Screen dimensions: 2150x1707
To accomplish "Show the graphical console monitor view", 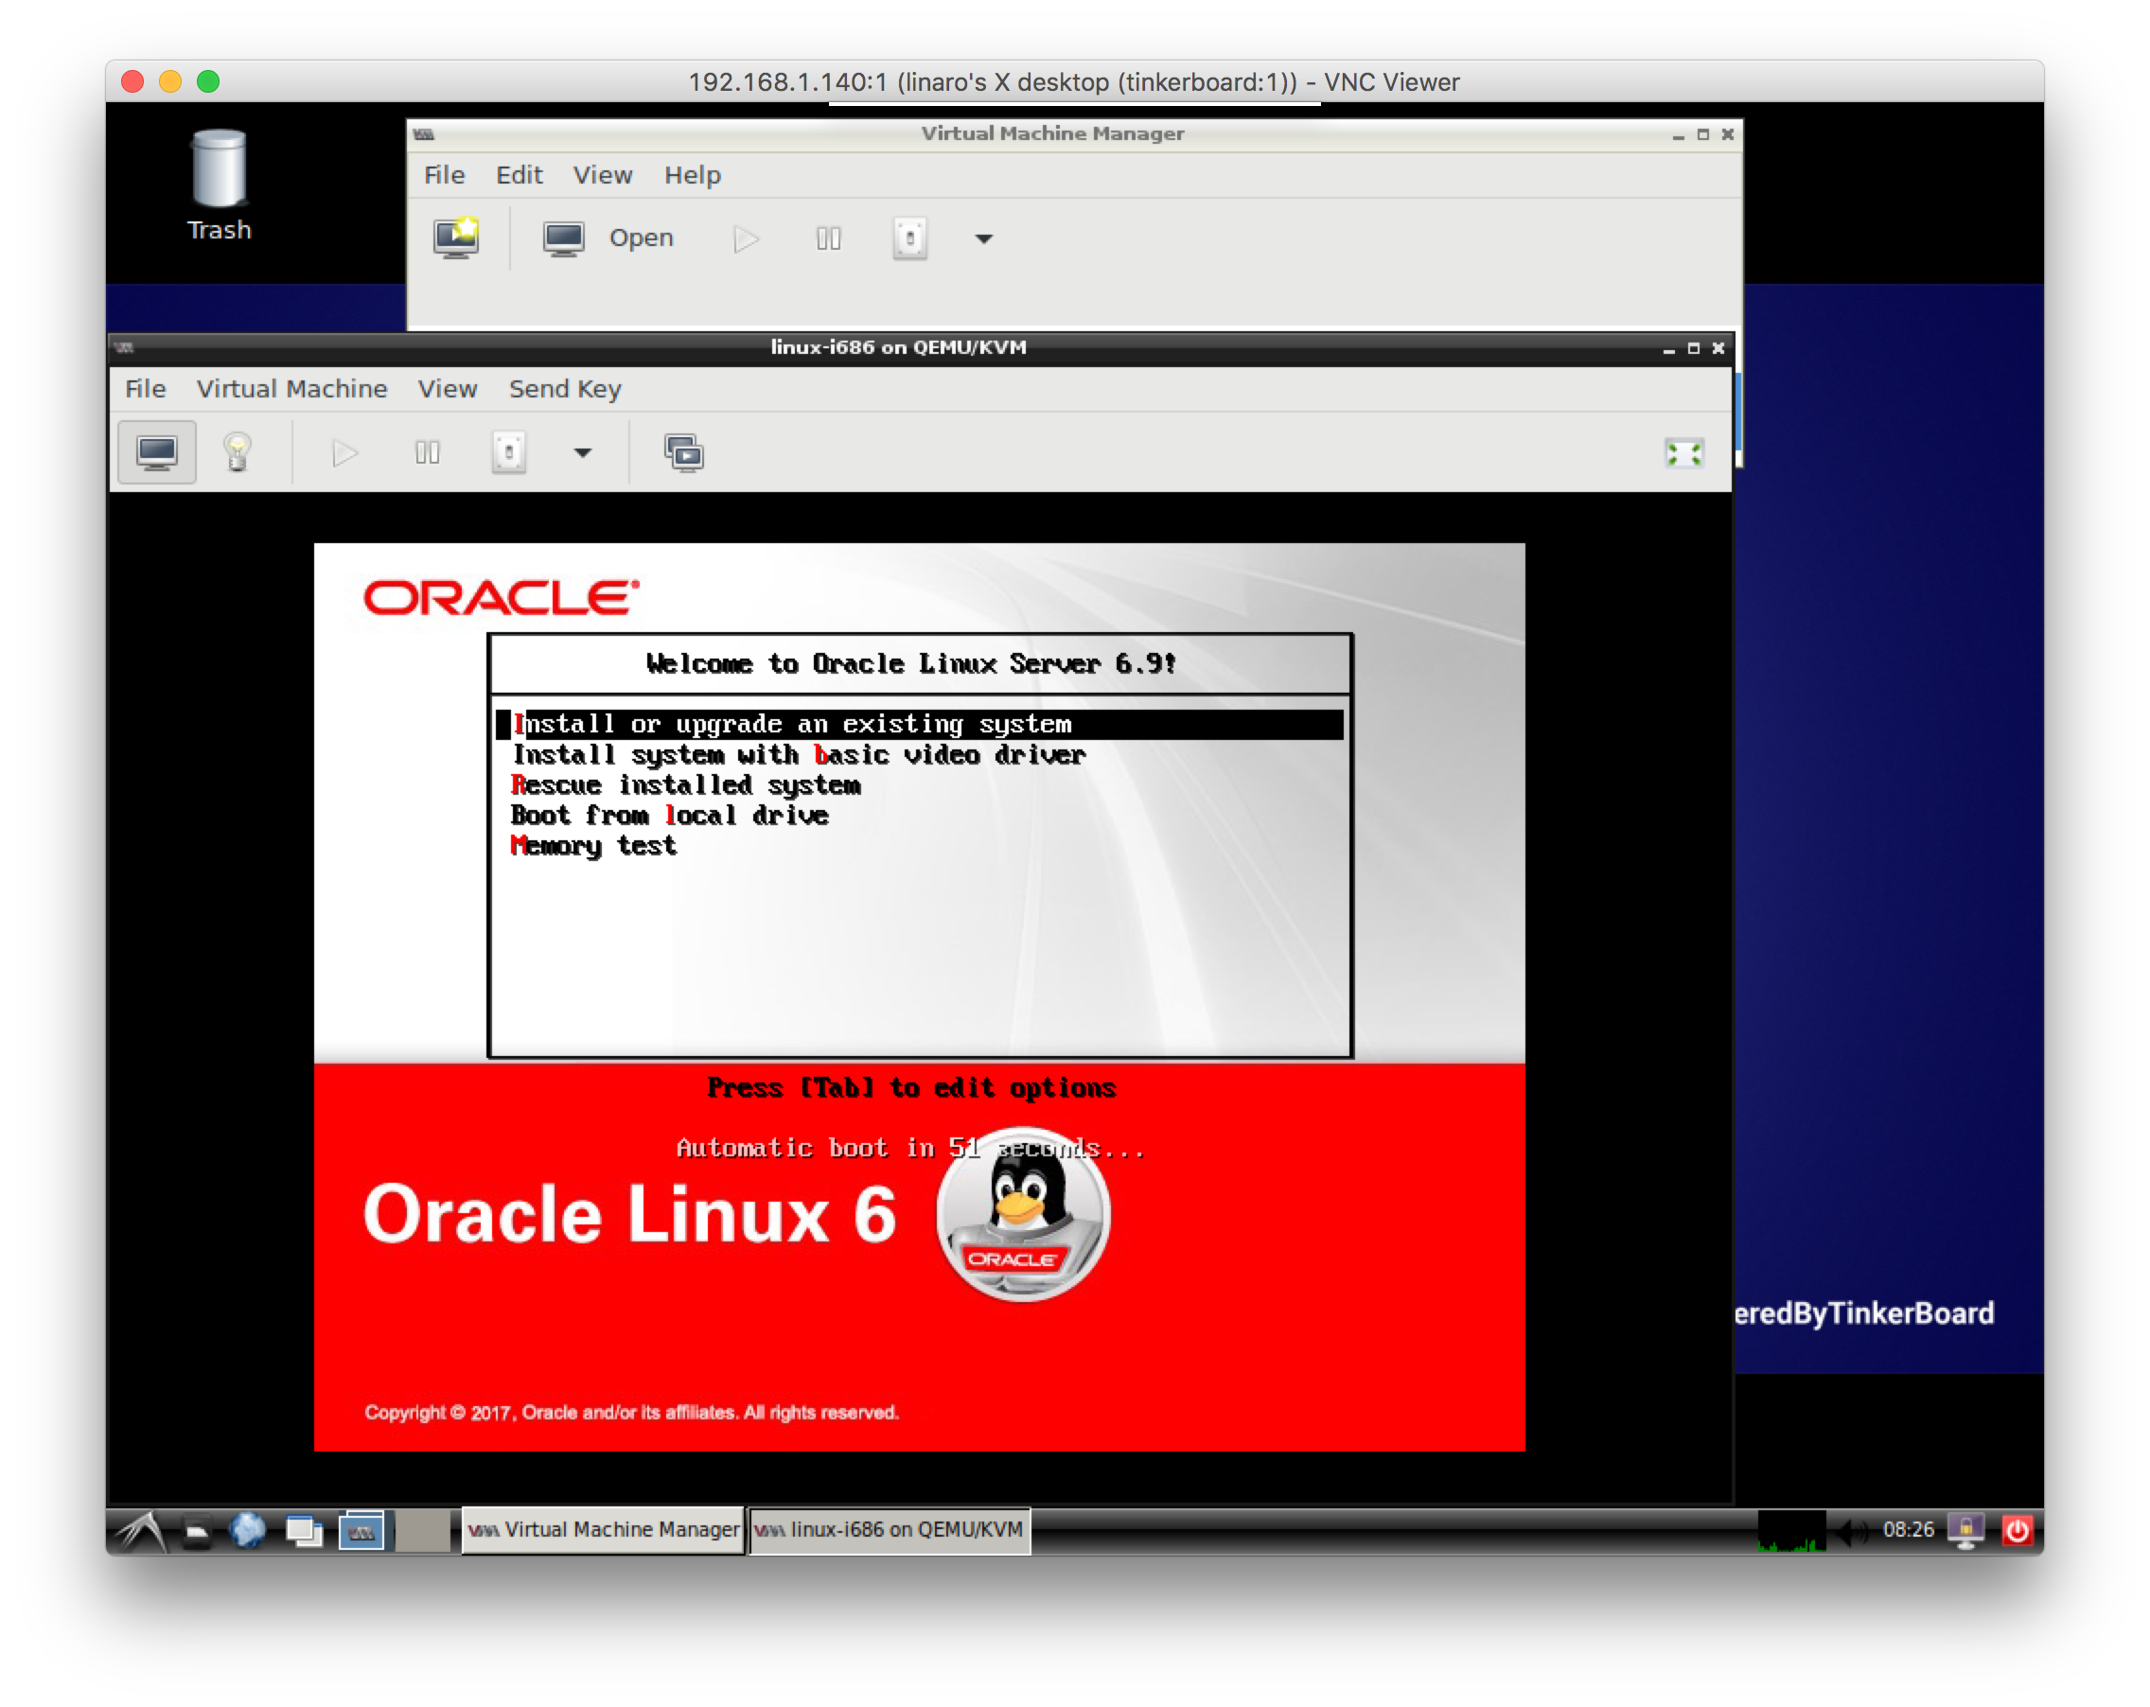I will click(156, 453).
